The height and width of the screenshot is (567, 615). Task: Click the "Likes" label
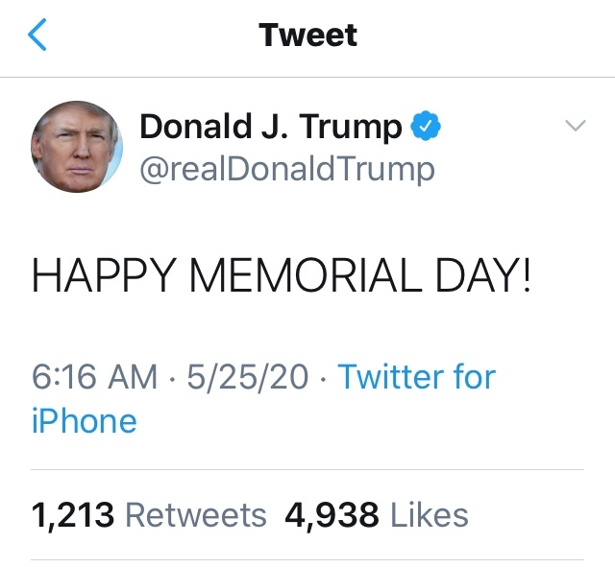tap(428, 515)
